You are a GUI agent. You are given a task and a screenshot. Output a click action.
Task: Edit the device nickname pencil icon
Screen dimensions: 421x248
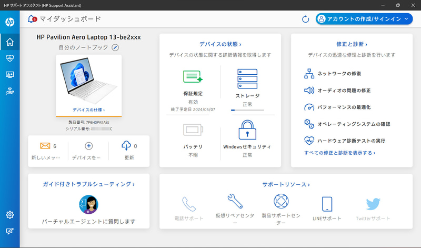115,47
